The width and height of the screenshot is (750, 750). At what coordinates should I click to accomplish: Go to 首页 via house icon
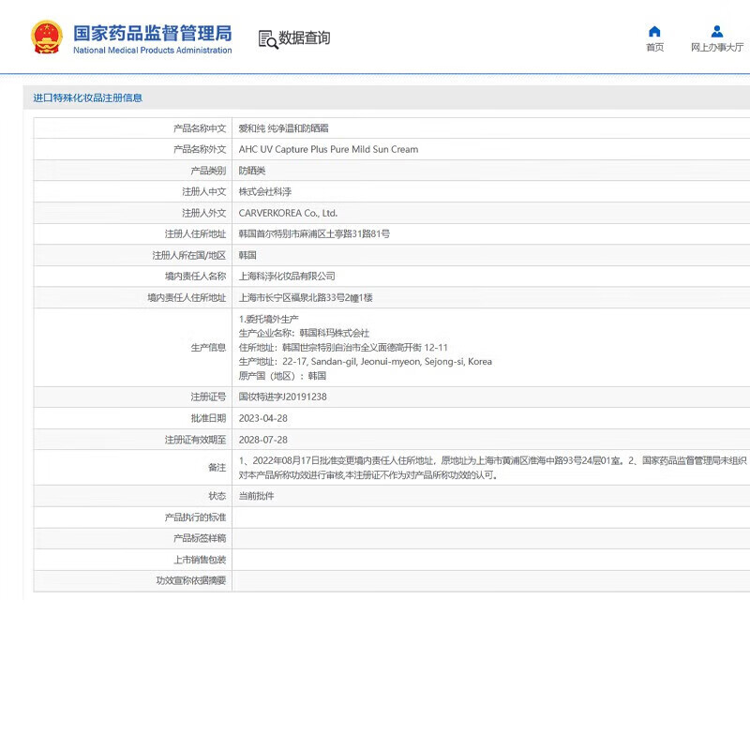pos(654,32)
